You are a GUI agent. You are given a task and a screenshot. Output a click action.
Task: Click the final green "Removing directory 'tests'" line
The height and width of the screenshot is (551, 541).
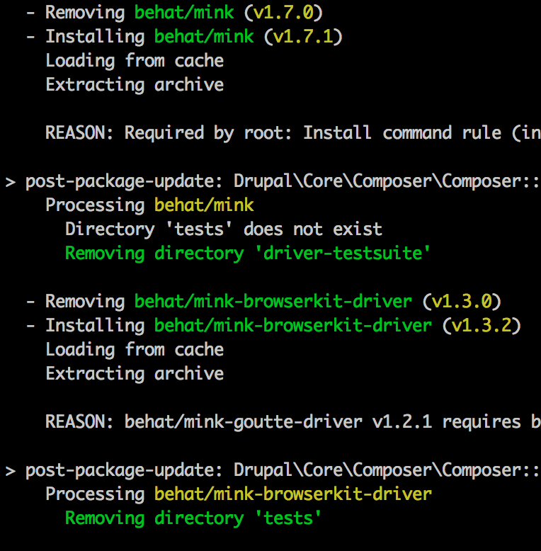coord(194,518)
